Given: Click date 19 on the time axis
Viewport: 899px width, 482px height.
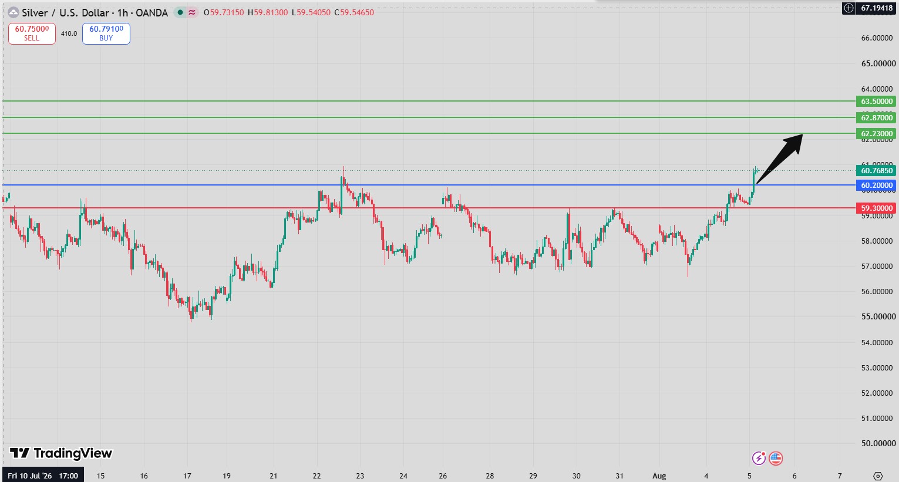Looking at the screenshot, I should pyautogui.click(x=227, y=476).
